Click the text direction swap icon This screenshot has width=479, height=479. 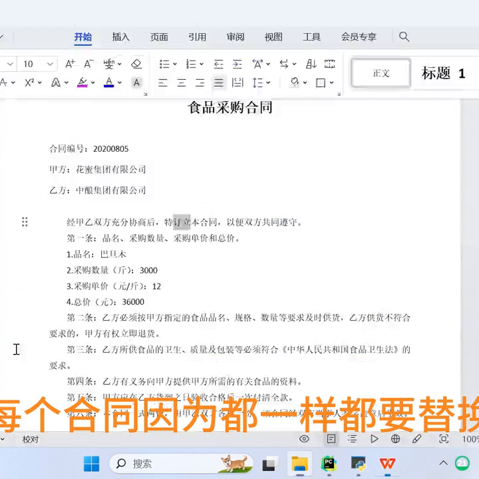click(284, 64)
